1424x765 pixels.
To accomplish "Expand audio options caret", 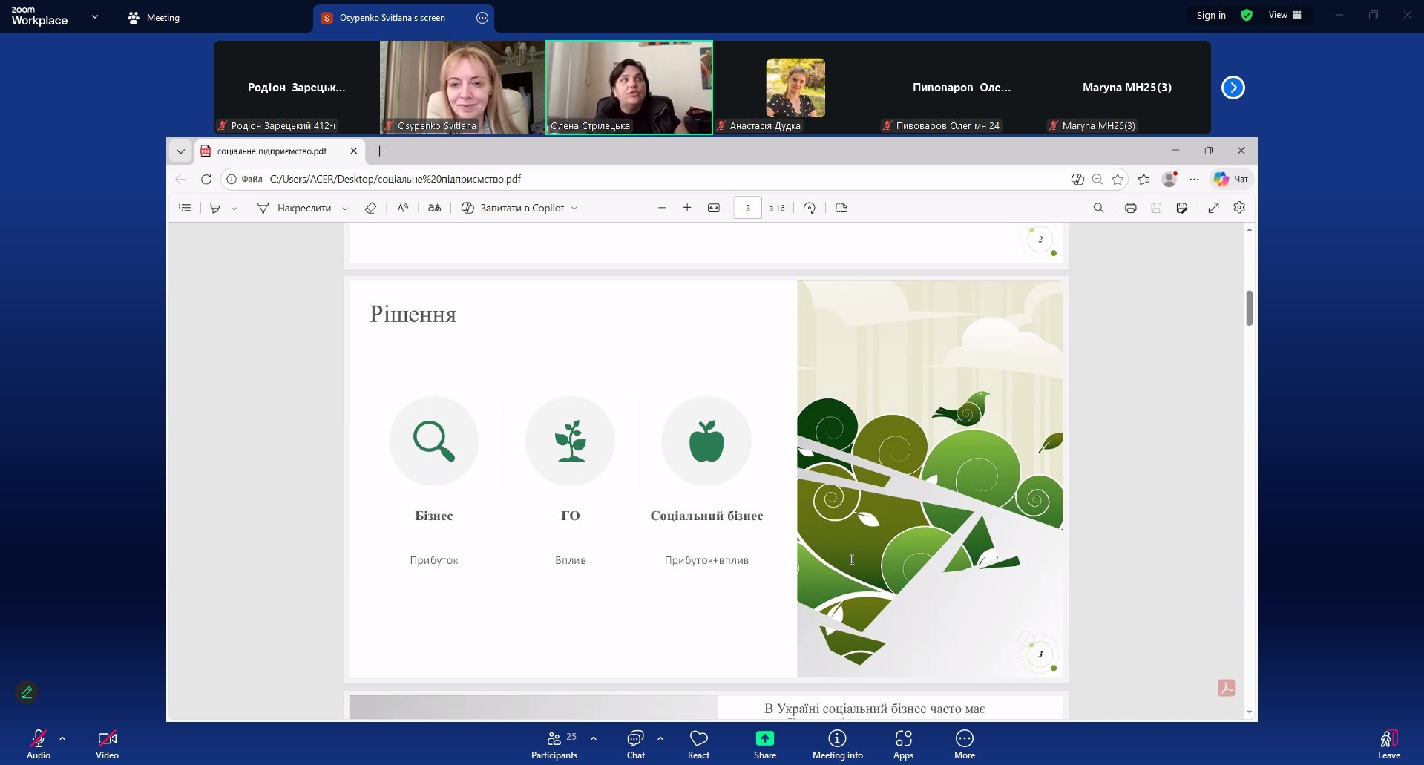I will 62,738.
